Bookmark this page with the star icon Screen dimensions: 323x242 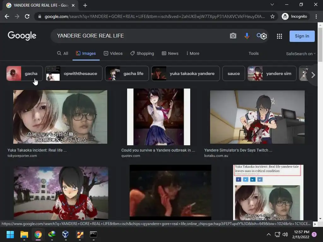(272, 16)
